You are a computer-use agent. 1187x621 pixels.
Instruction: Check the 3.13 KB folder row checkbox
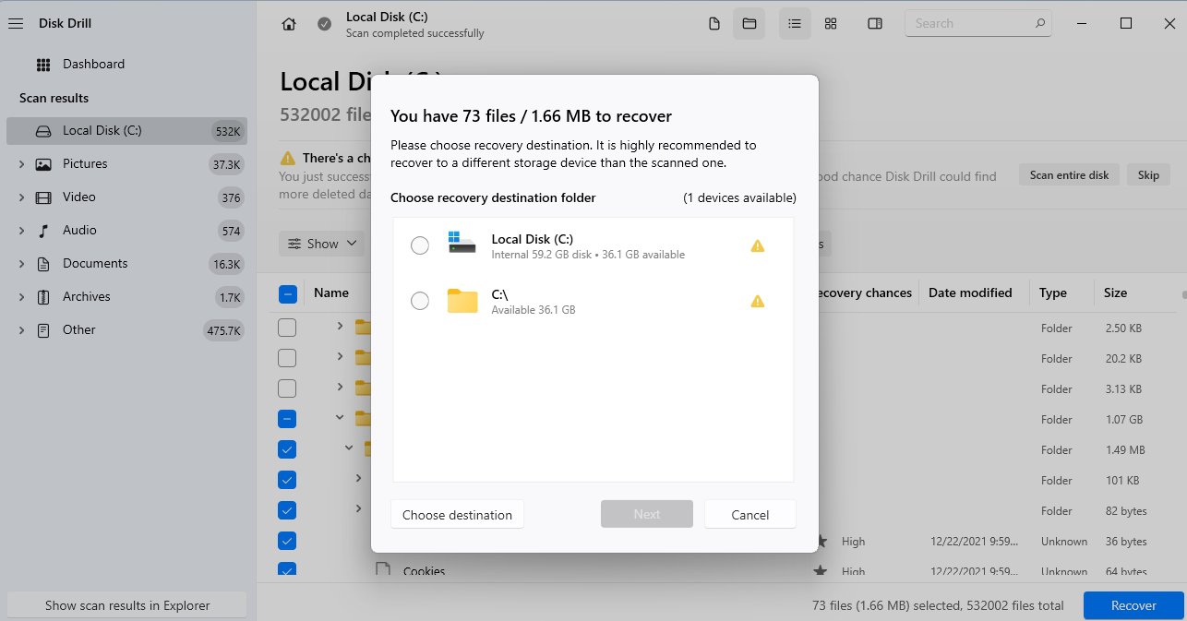[x=288, y=388]
